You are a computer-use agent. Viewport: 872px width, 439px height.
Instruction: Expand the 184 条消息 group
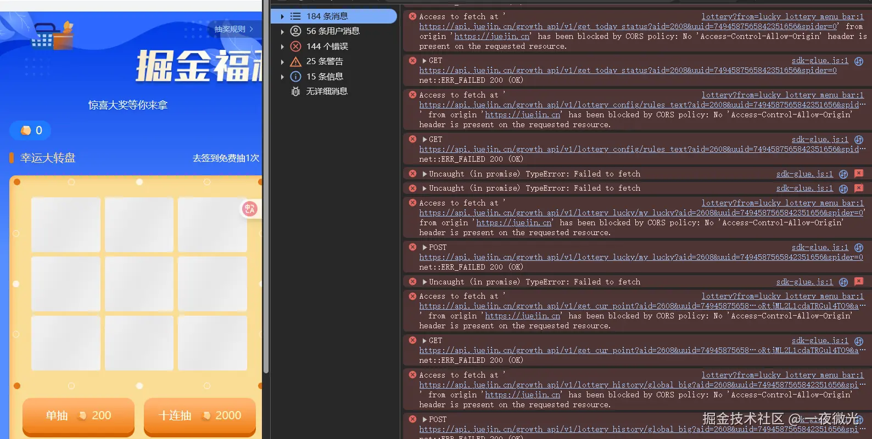(x=282, y=16)
